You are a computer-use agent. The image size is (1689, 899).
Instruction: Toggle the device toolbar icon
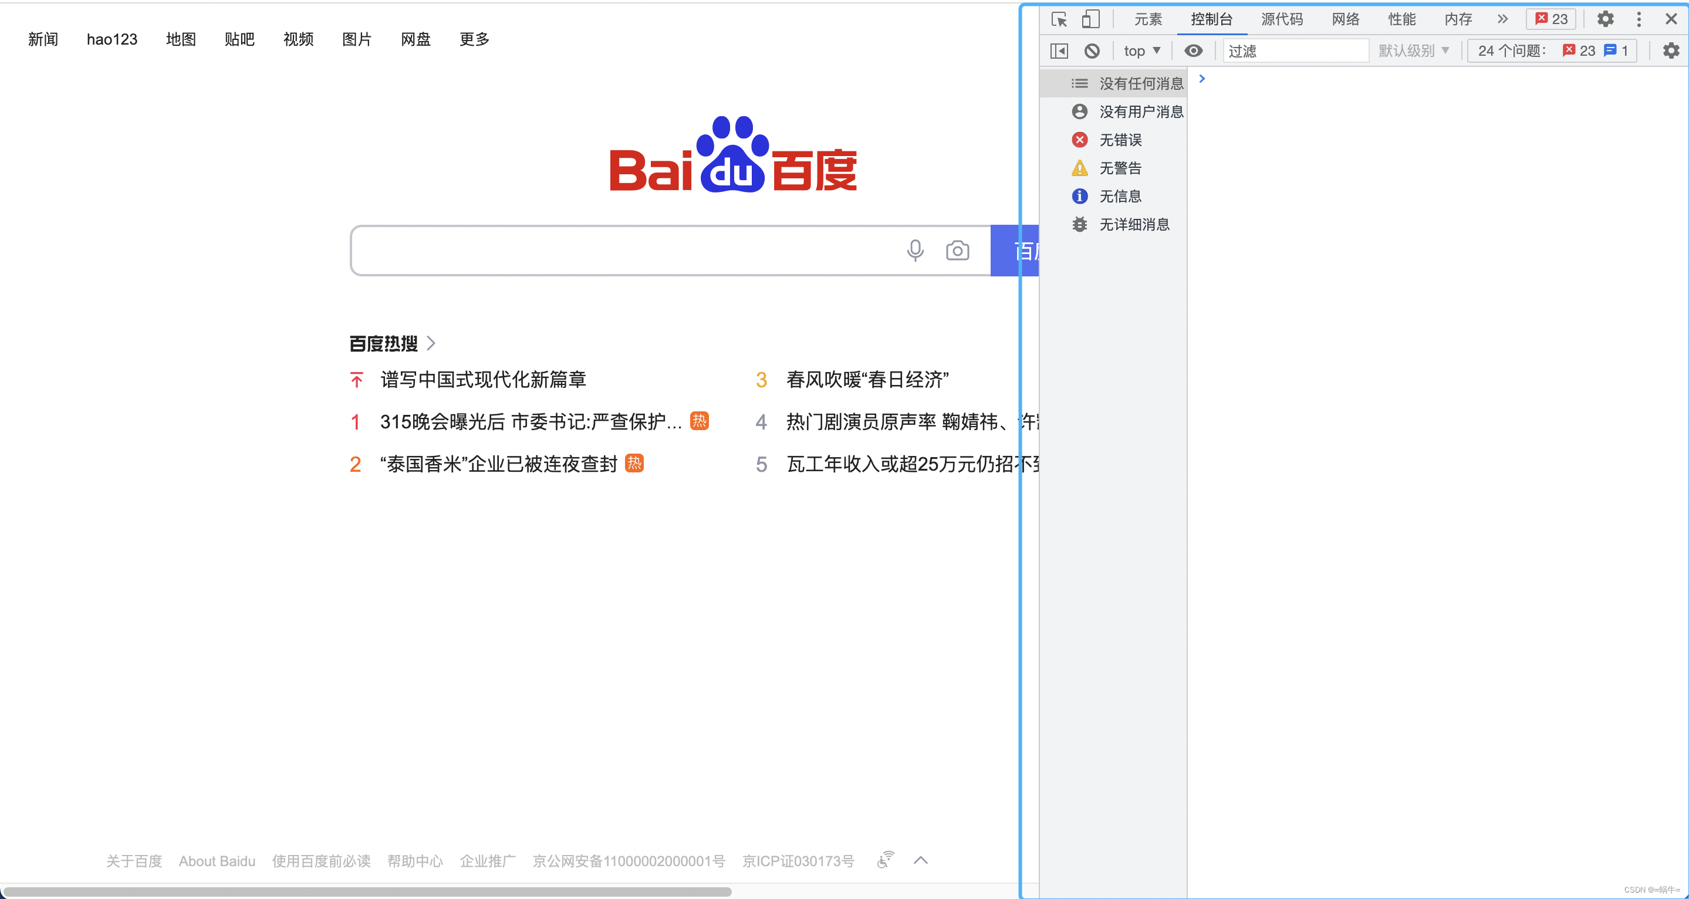[x=1090, y=19]
